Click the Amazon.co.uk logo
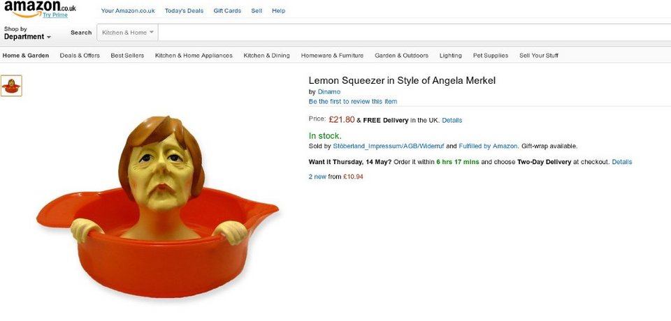Screen dimensions: 671x321 39,8
